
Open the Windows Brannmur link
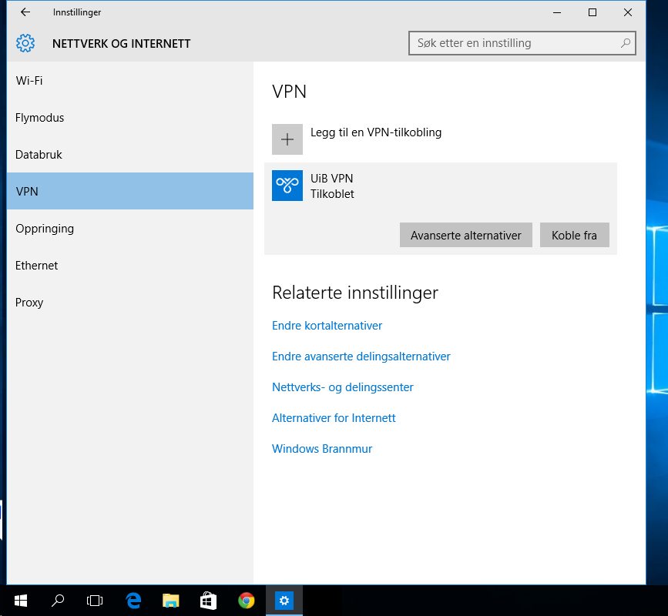(x=322, y=449)
